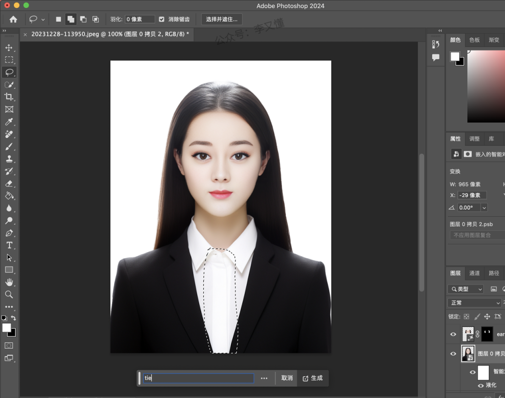Select the Move tool

click(9, 48)
